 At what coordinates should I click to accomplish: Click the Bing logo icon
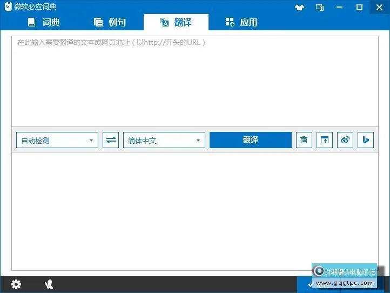[366, 140]
